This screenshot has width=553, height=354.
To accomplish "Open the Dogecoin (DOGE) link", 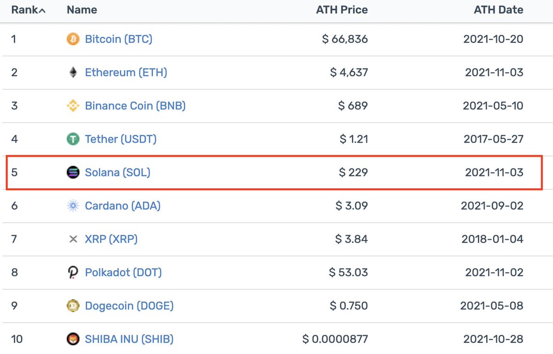I will tap(129, 306).
